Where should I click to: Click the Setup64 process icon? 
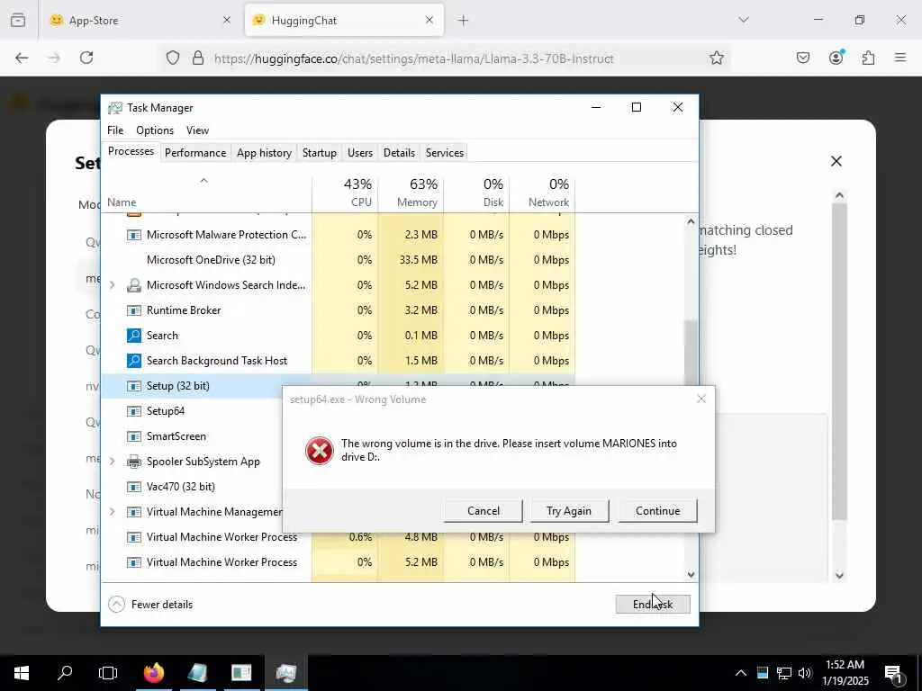134,411
